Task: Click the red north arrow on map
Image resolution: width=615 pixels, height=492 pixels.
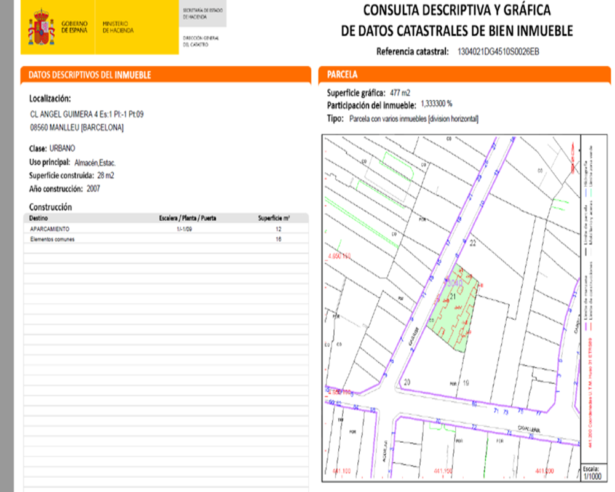Action: coord(573,159)
